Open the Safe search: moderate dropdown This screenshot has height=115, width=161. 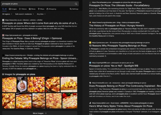click(24, 14)
